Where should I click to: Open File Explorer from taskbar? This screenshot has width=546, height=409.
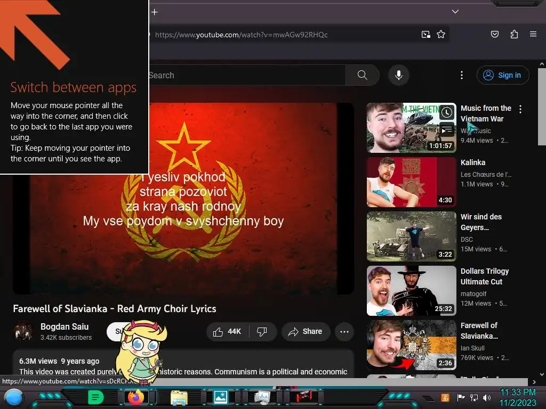click(x=179, y=397)
